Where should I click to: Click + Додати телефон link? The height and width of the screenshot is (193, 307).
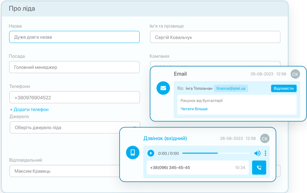point(29,109)
